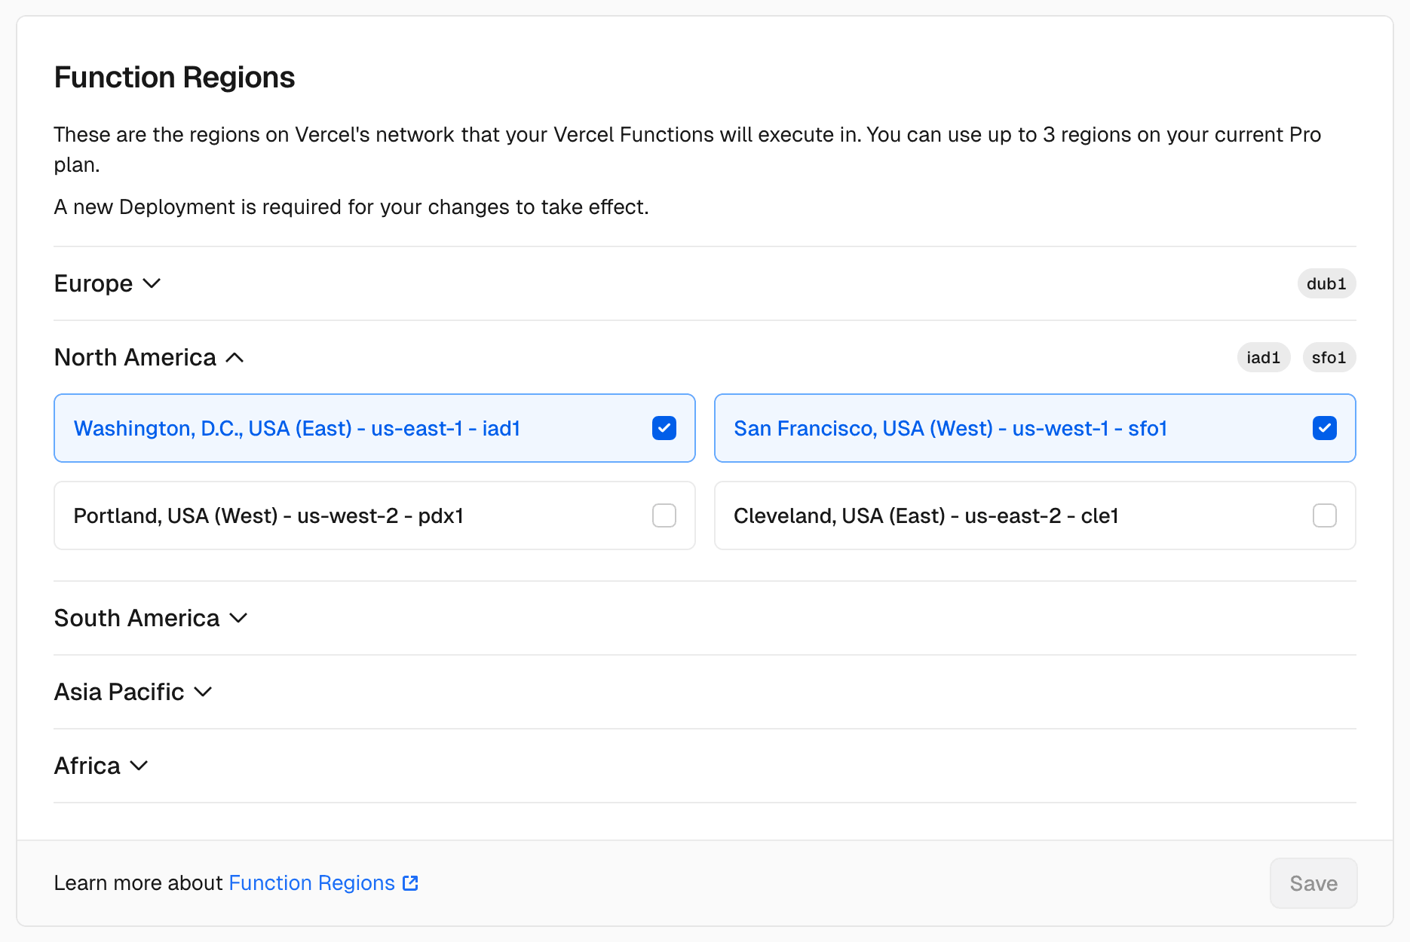Enable the Cleveland cle1 checkbox

click(x=1324, y=515)
